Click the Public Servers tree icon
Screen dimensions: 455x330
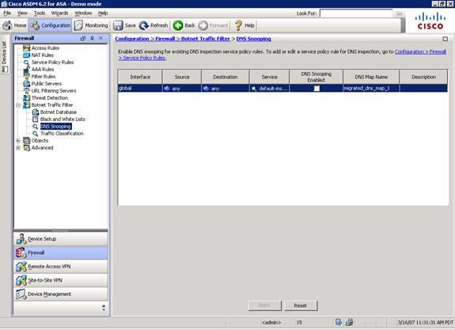26,84
